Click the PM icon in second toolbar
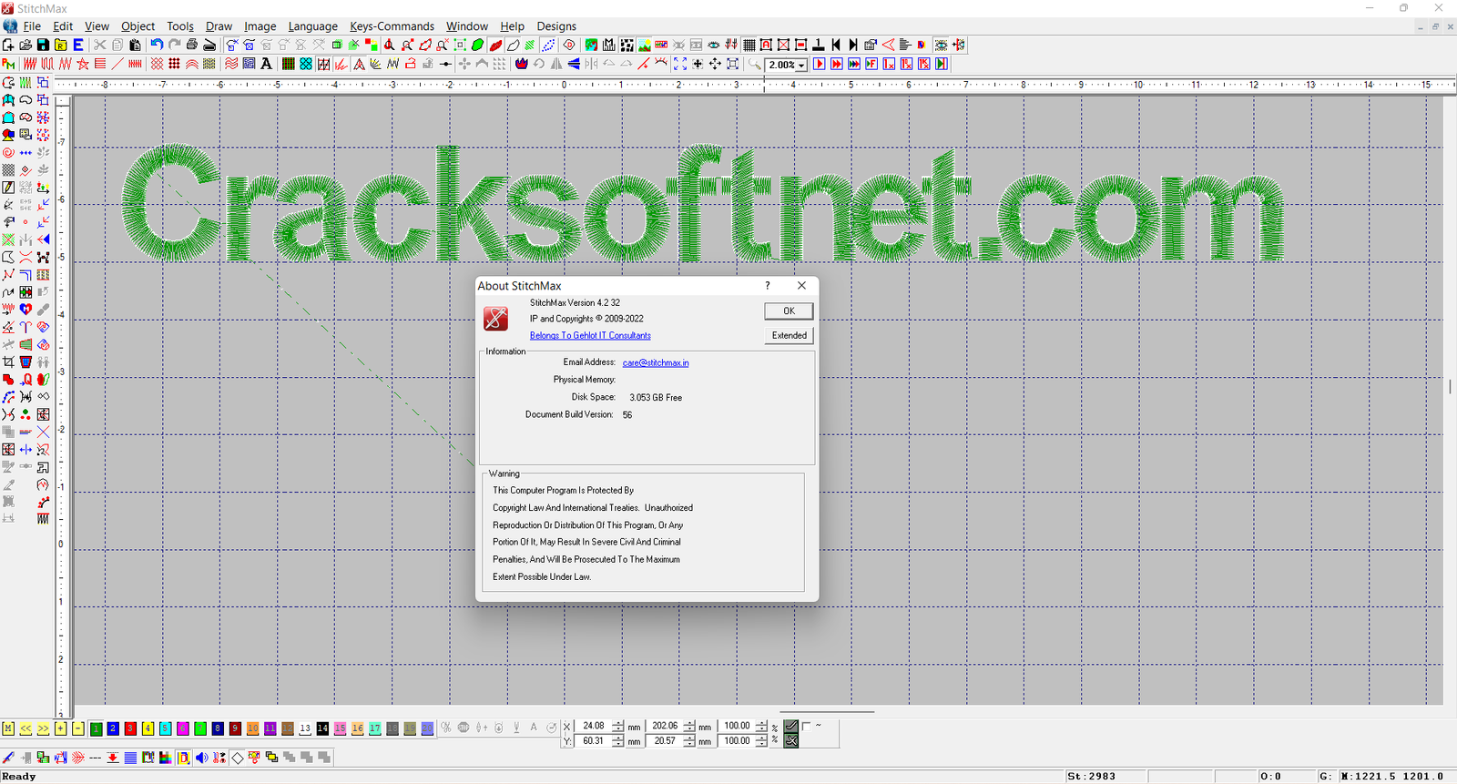The image size is (1457, 784). [8, 64]
